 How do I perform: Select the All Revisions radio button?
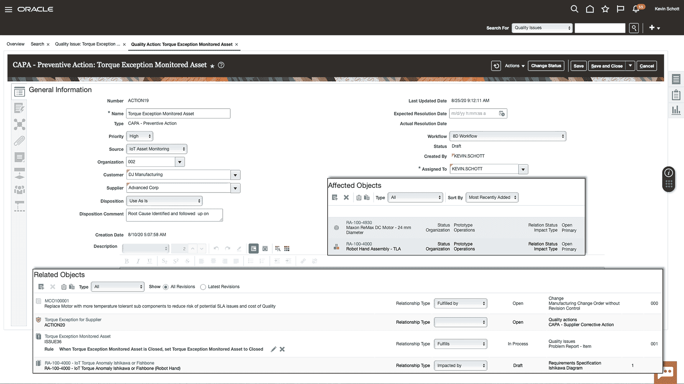click(166, 287)
